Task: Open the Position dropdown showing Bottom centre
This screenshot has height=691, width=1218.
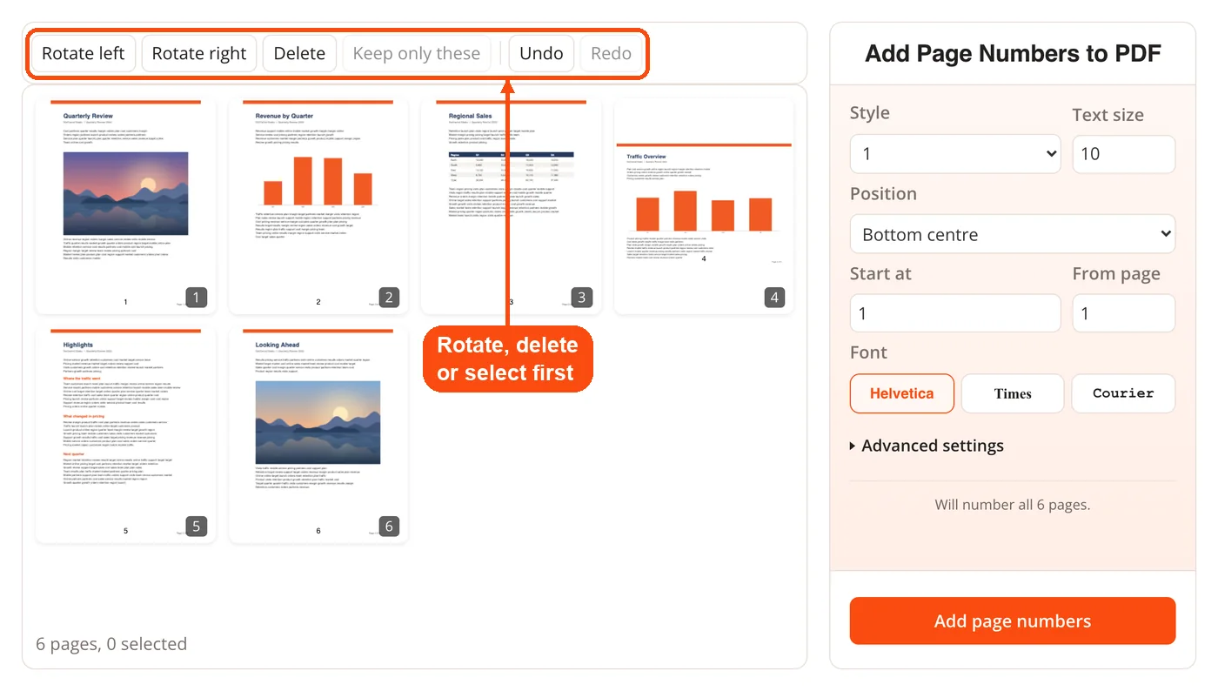Action: pos(1013,234)
